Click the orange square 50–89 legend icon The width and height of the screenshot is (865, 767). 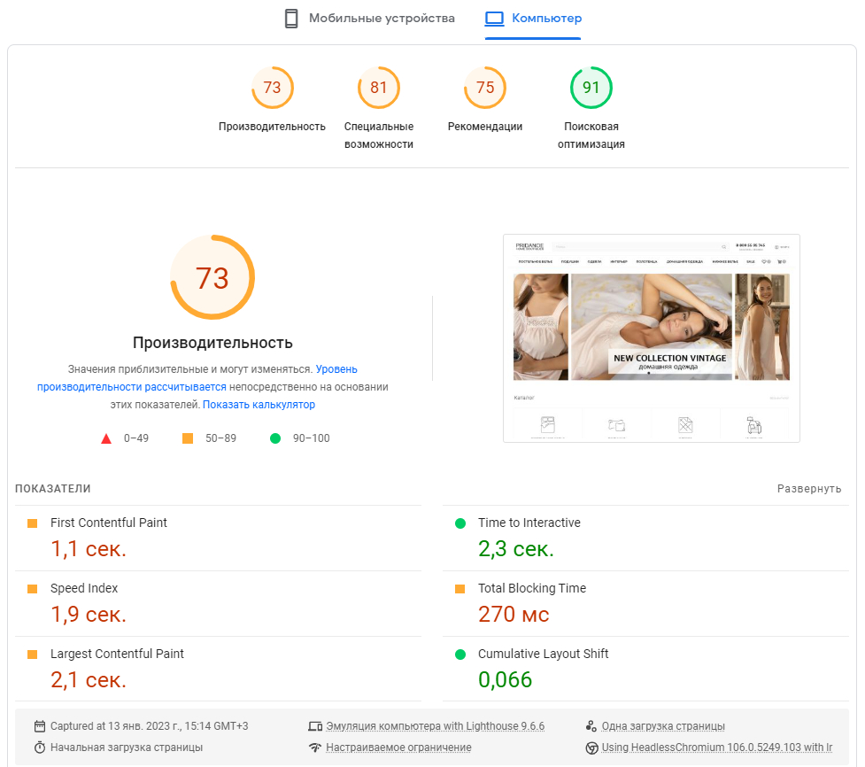(x=188, y=438)
